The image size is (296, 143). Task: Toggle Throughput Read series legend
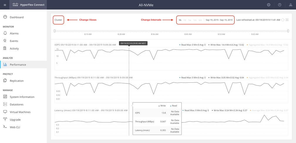(x=192, y=77)
